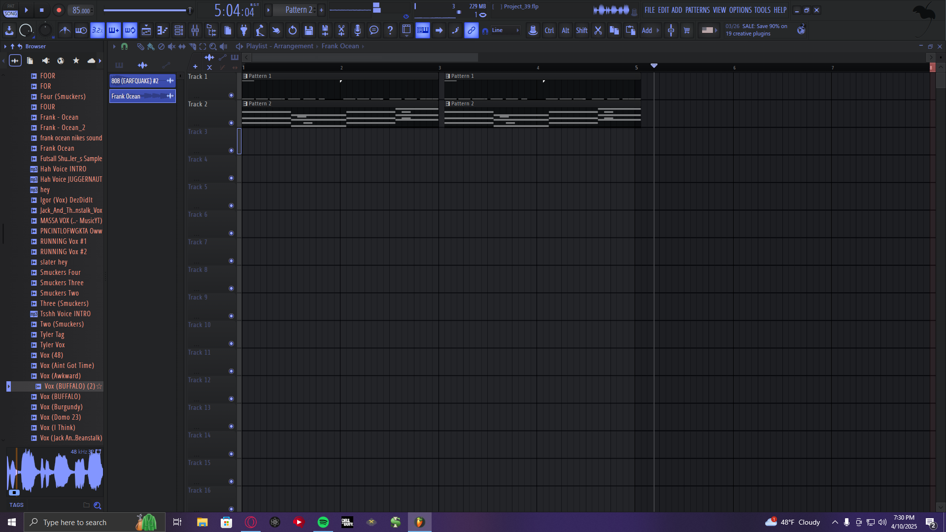Image resolution: width=946 pixels, height=532 pixels.
Task: Open the plugin picker plug icon
Action: click(x=244, y=31)
